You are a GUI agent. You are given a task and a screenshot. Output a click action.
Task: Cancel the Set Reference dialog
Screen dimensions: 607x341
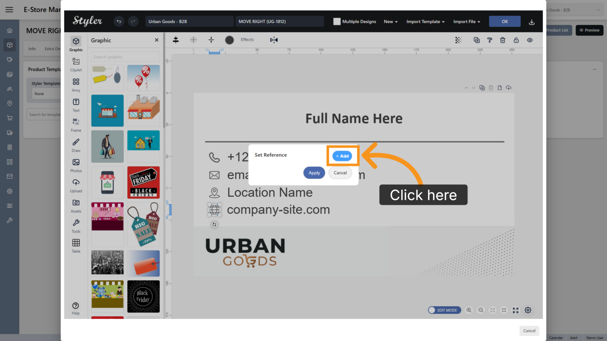point(340,173)
